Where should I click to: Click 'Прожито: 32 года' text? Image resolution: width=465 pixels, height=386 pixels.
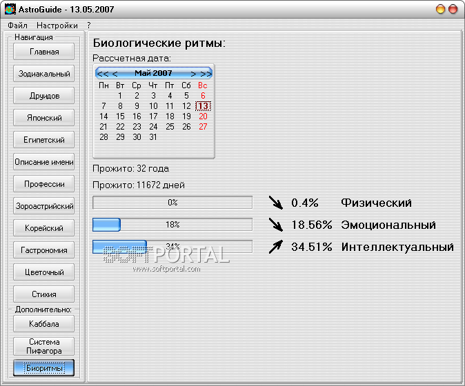tap(131, 169)
